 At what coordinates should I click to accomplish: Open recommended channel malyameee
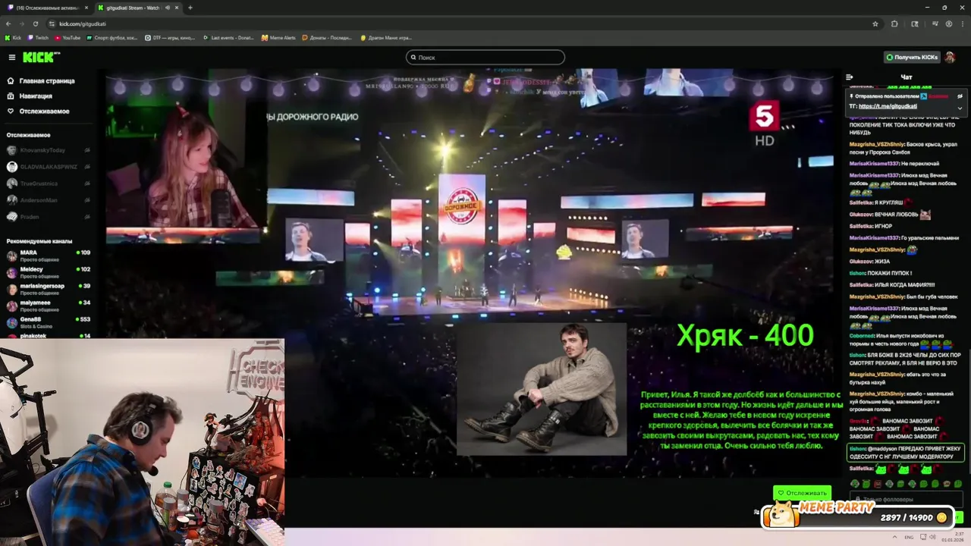pos(47,306)
